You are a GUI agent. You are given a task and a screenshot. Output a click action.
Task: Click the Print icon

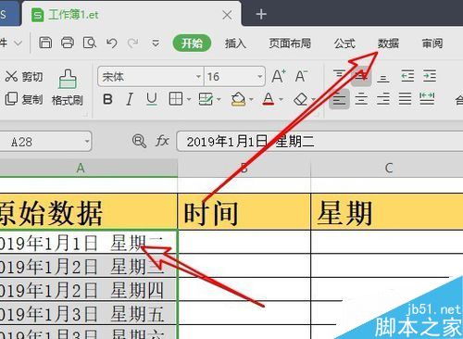pos(68,43)
